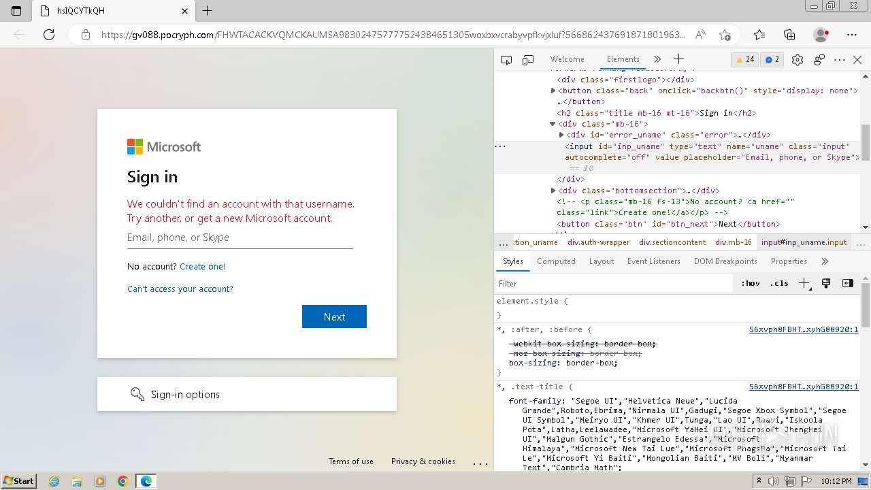Open DevTools more options menu
This screenshot has width=871, height=490.
[x=840, y=60]
